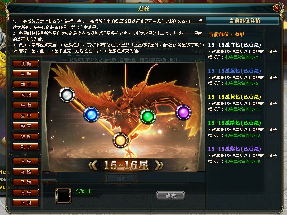Switch to the 腰带 slot
The height and width of the screenshot is (215, 287).
[x=26, y=126]
